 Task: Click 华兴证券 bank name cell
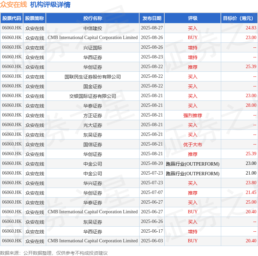(93, 183)
